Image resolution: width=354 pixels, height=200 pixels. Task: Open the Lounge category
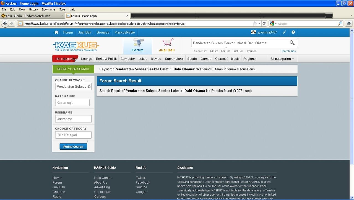point(87,59)
